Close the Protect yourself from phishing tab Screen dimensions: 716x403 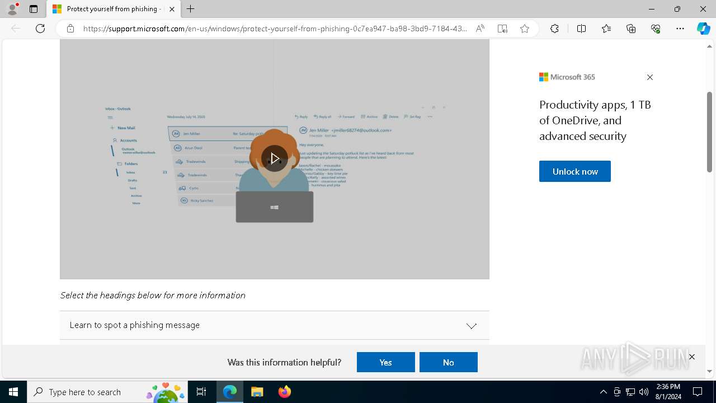pos(172,9)
